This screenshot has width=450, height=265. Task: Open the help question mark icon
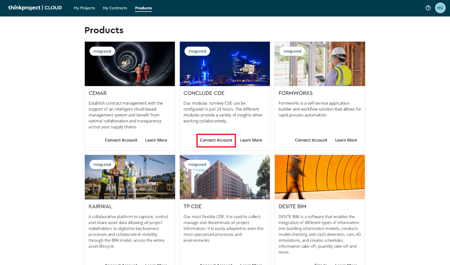[x=428, y=8]
